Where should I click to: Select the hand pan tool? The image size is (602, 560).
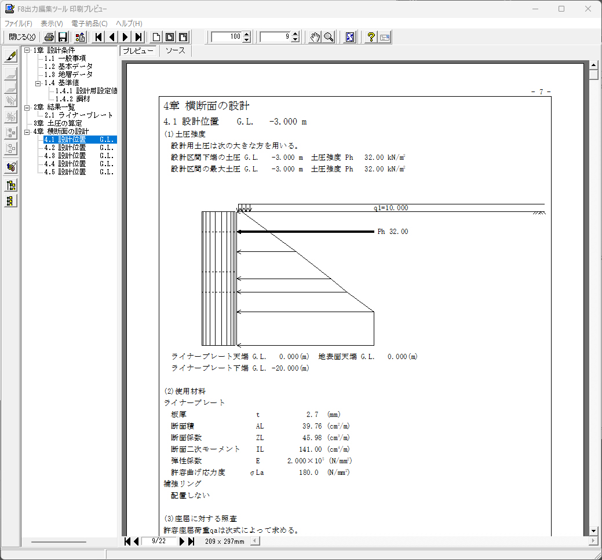pyautogui.click(x=315, y=37)
